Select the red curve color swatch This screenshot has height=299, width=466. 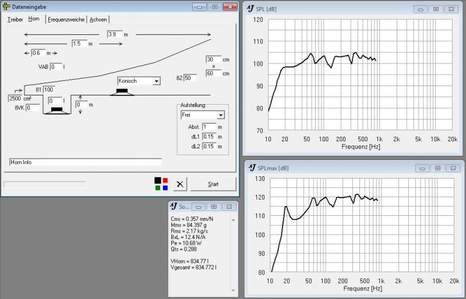(x=165, y=180)
